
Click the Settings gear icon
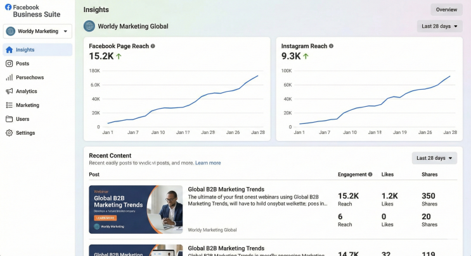pos(10,133)
